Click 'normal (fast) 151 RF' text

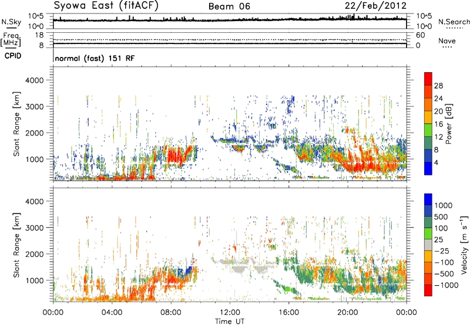(x=95, y=58)
